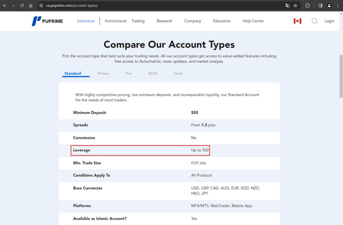
Task: Open the Institutional navigation item
Action: coord(115,21)
